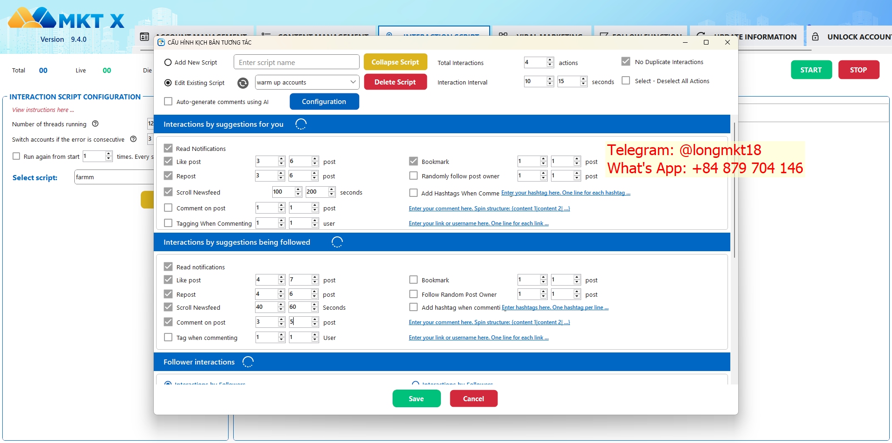This screenshot has height=443, width=892.
Task: Open the 'warm up accounts' script dropdown
Action: pyautogui.click(x=307, y=82)
